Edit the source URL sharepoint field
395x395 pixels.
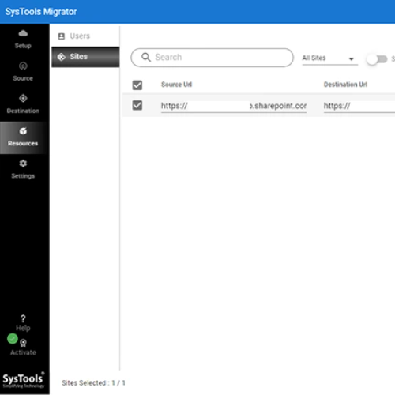click(x=234, y=106)
